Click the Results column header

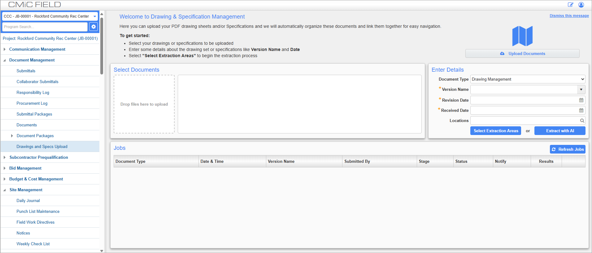pos(546,161)
